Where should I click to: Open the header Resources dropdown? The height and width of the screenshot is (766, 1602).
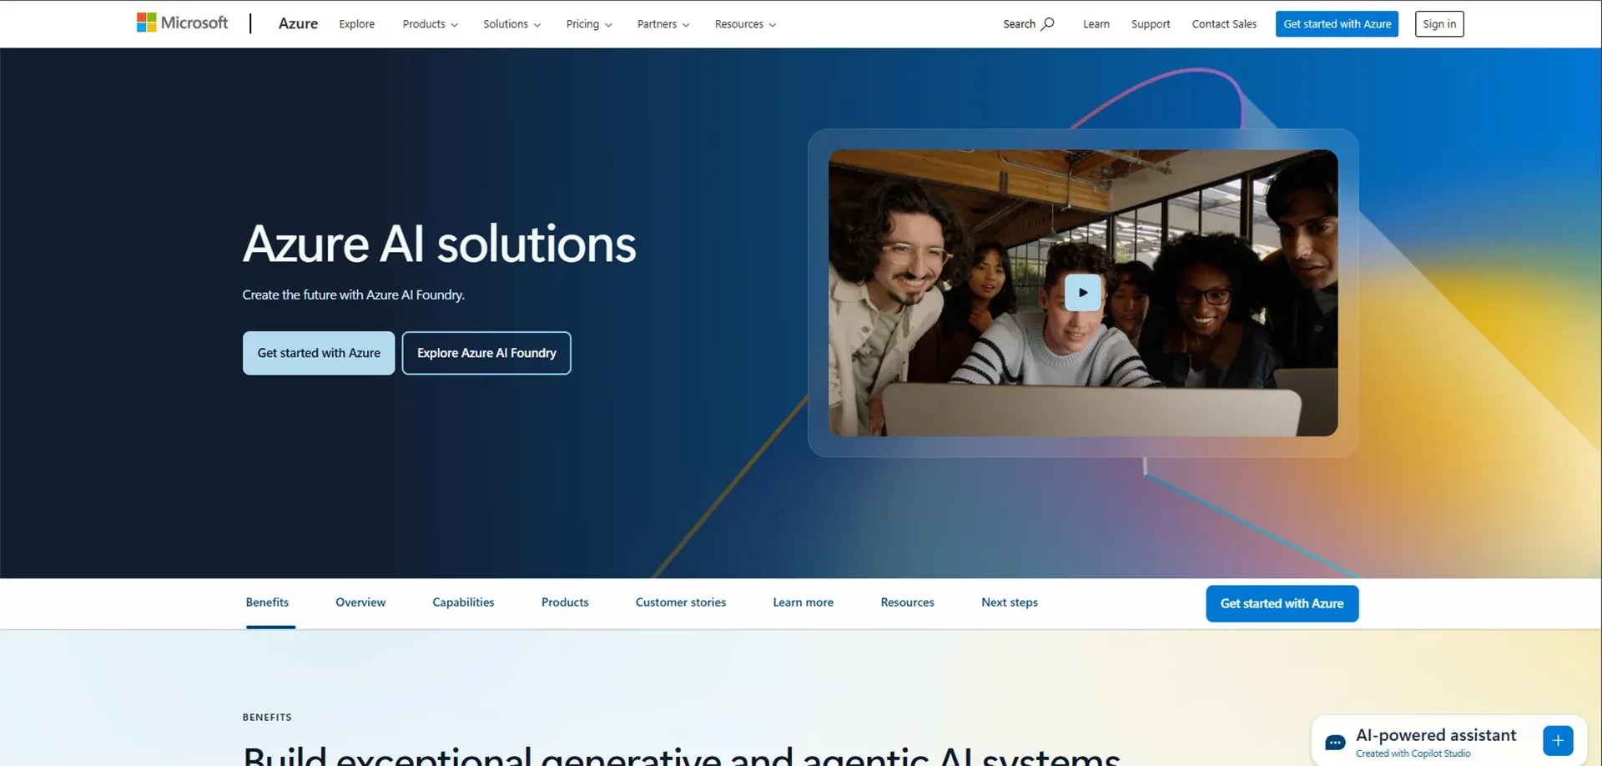click(x=745, y=24)
